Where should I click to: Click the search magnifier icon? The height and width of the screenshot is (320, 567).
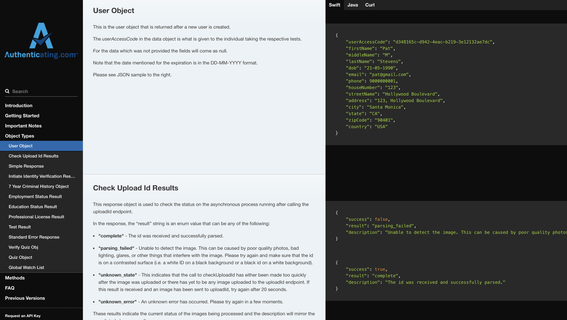point(7,91)
